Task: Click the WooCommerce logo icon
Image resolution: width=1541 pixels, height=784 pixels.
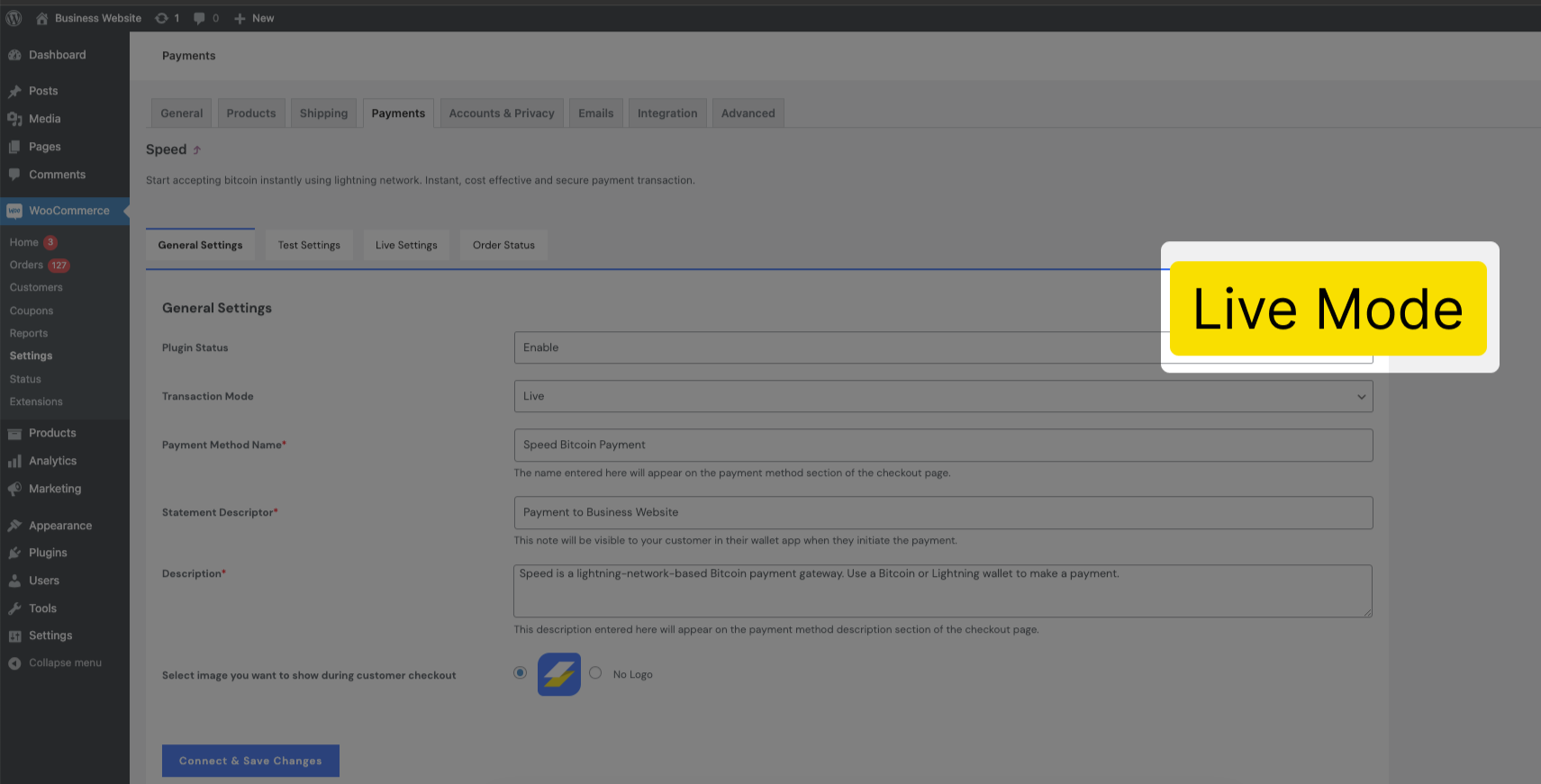Action: [14, 211]
